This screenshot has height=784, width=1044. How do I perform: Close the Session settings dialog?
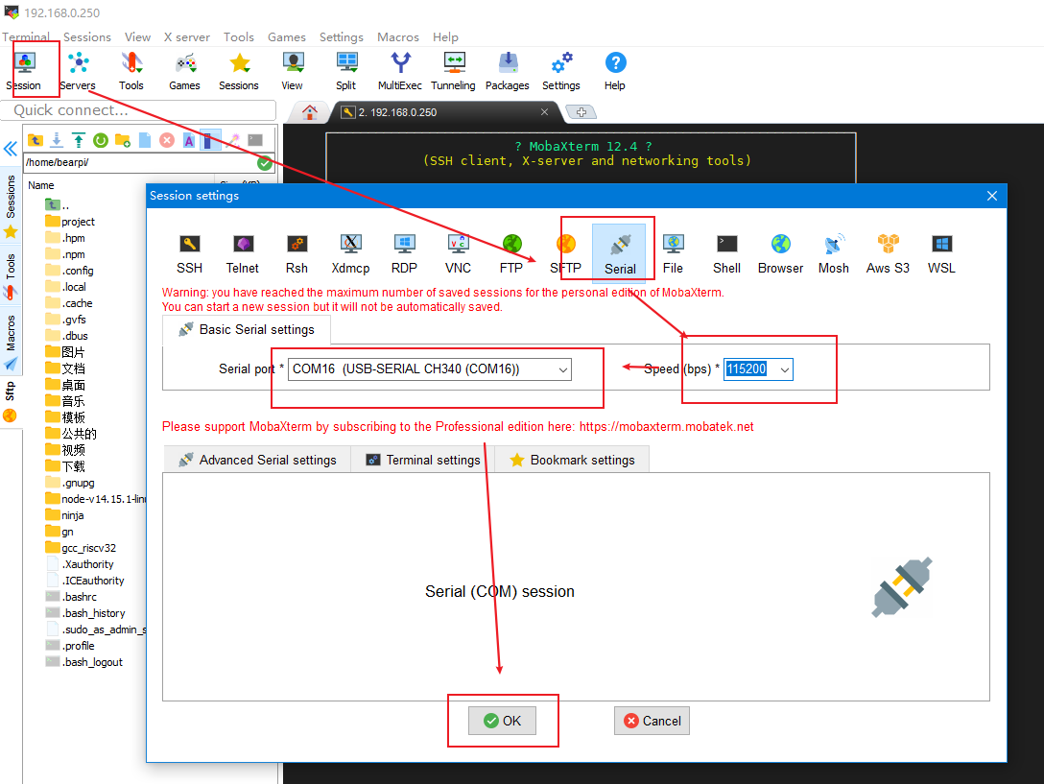coord(992,196)
